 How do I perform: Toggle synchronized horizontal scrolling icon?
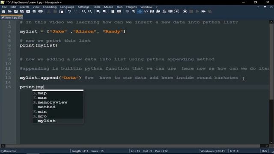119,12
